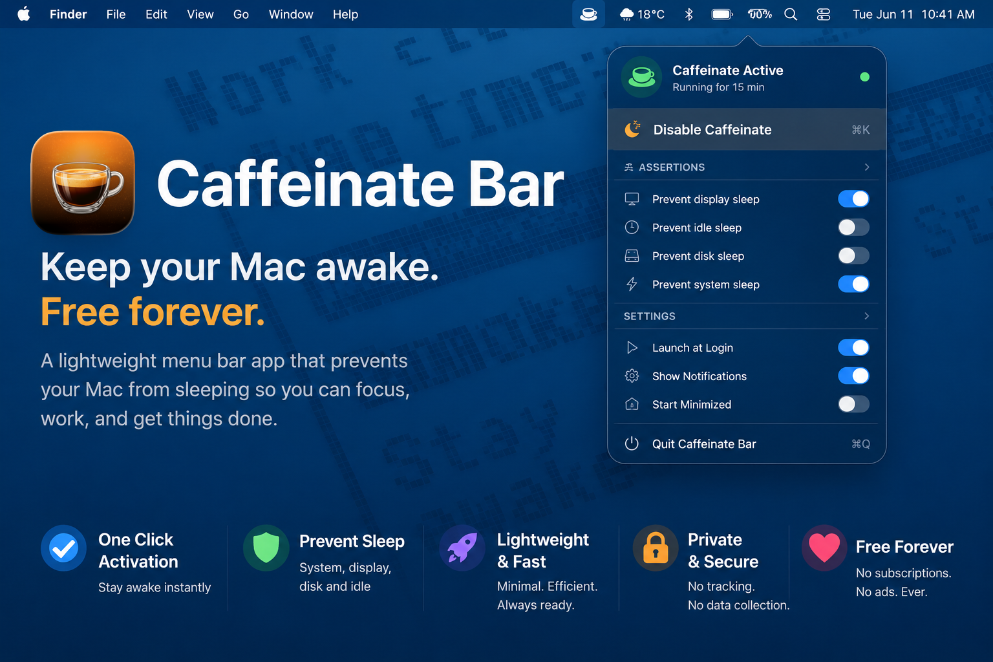The height and width of the screenshot is (662, 993).
Task: Enable the Prevent idle sleep switch
Action: tap(853, 228)
